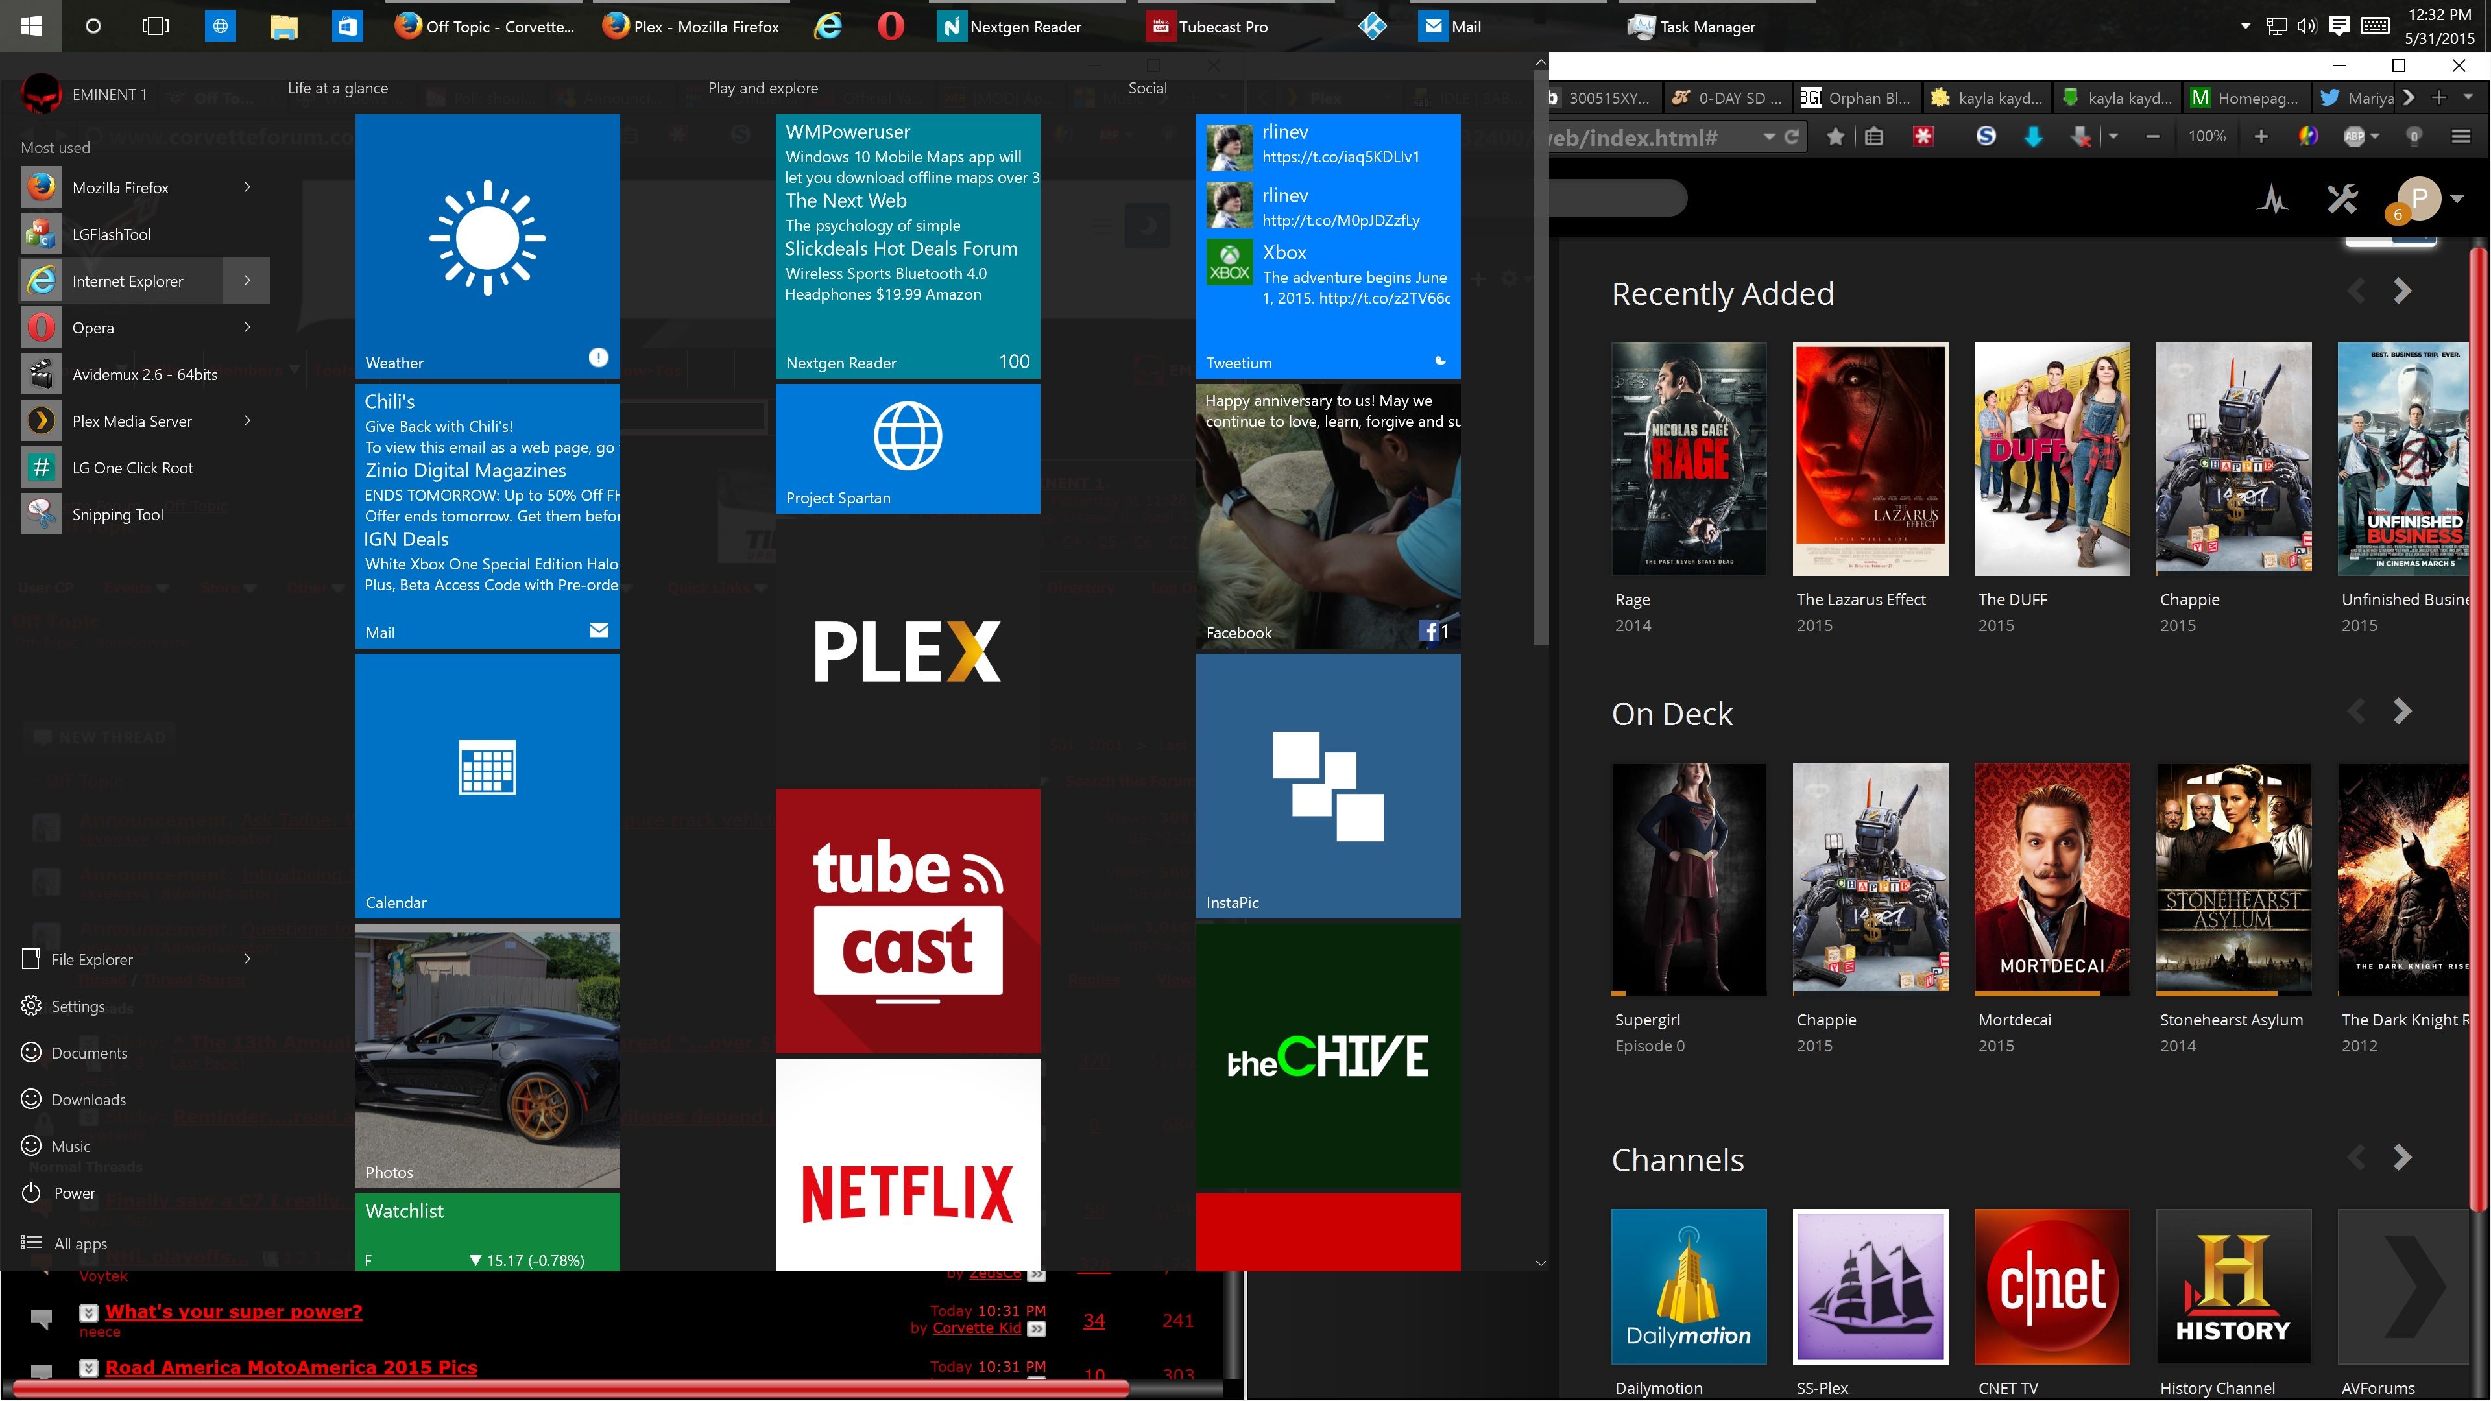Open the Calendar tile
Screen dimensions: 2491x1401
[x=487, y=786]
